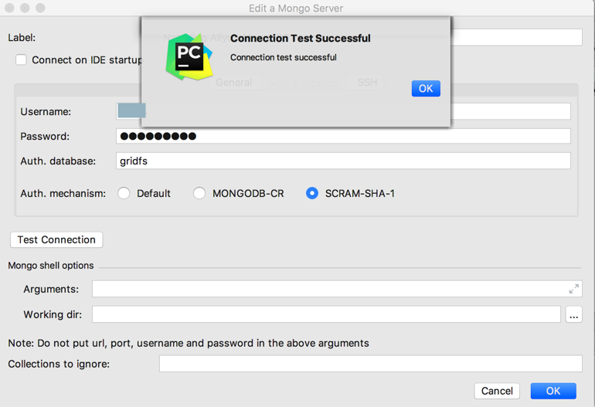Confirm server settings with the bottom OK button

(553, 391)
